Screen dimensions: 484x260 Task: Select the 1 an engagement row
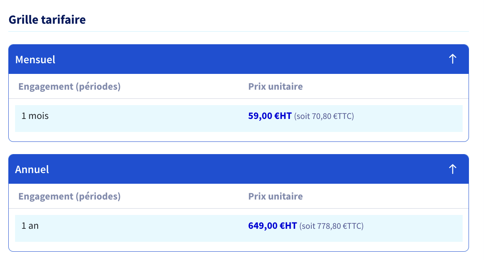tap(238, 228)
